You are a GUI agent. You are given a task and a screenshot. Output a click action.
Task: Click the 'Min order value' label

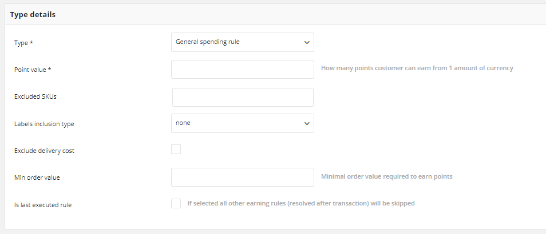[x=37, y=177]
